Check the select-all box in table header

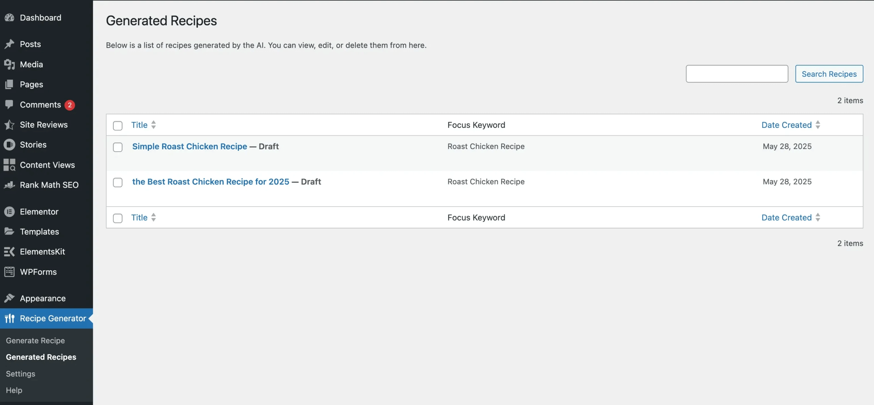pos(118,125)
